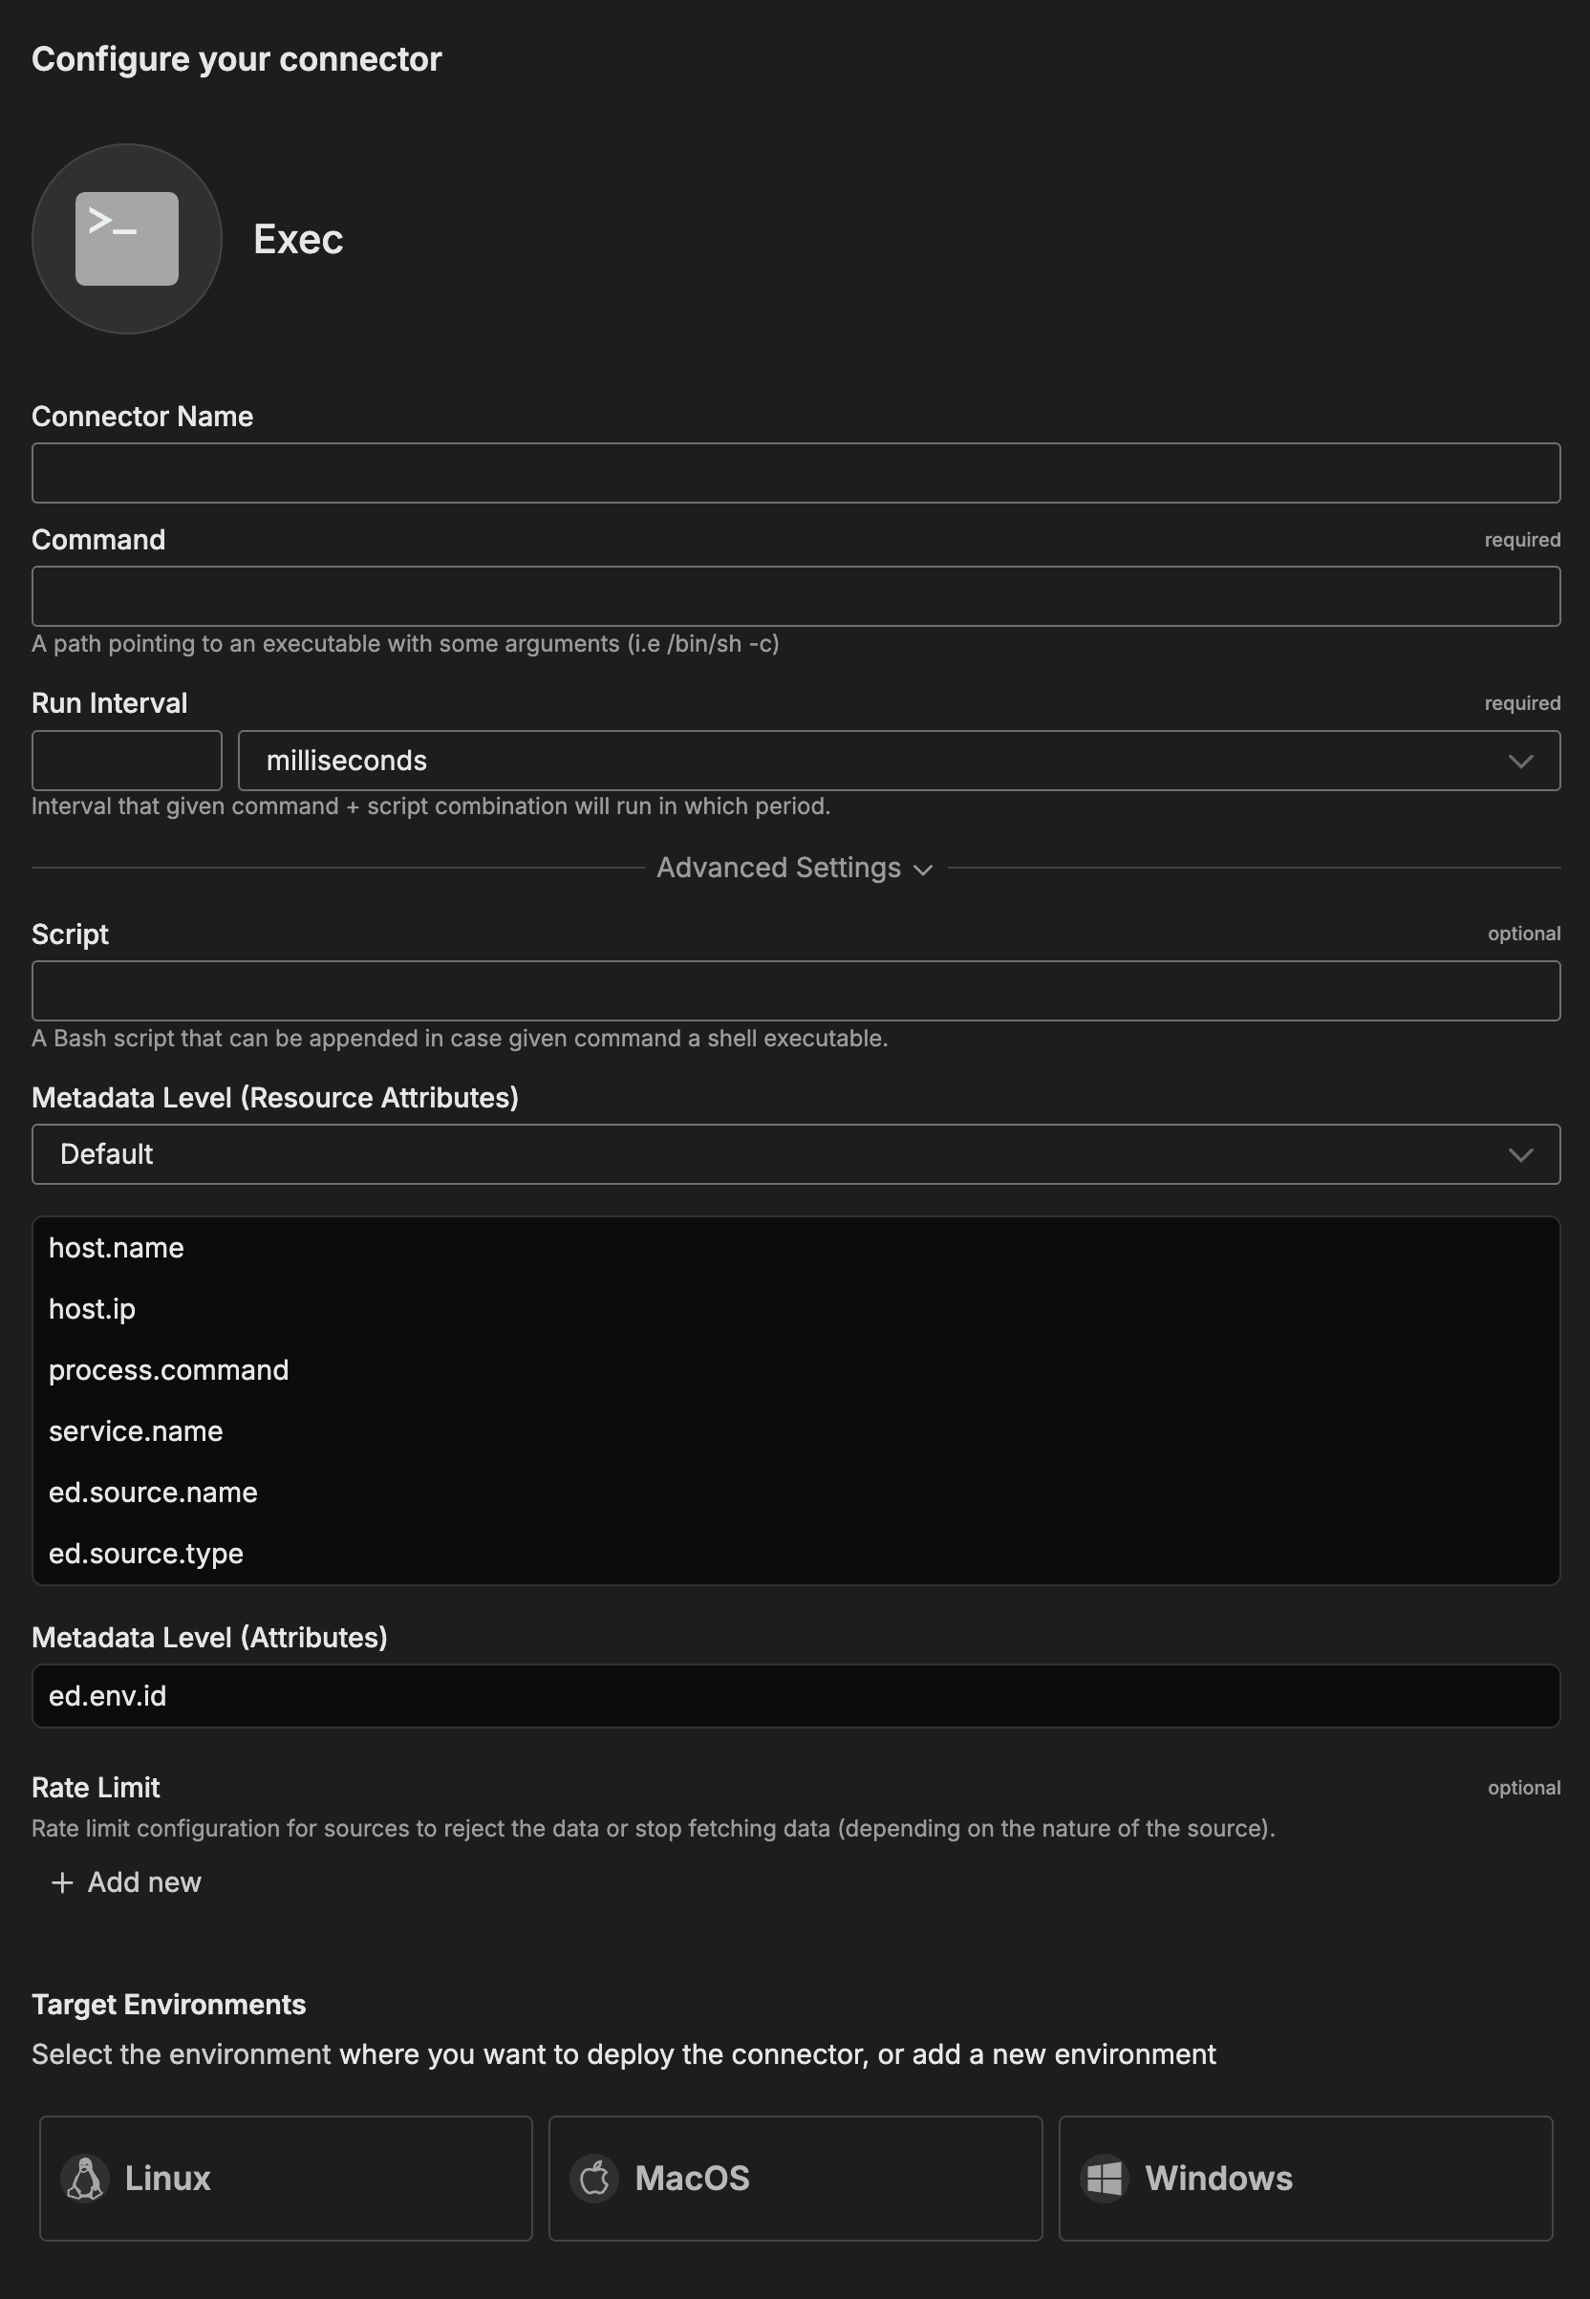1590x2299 pixels.
Task: Click the Run Interval number field
Action: [x=126, y=761]
